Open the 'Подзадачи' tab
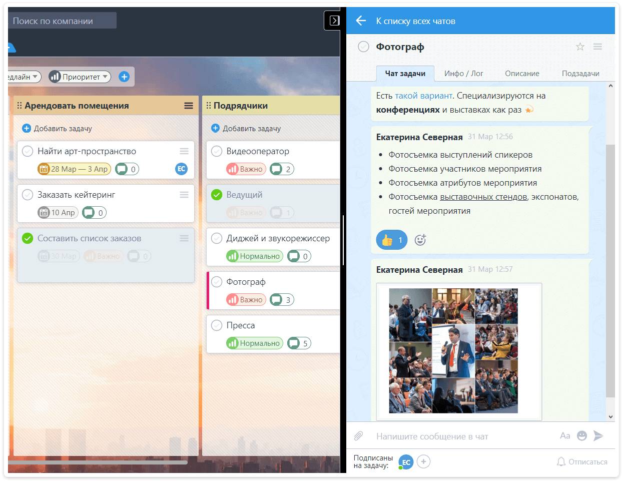The height and width of the screenshot is (482, 623). [580, 74]
